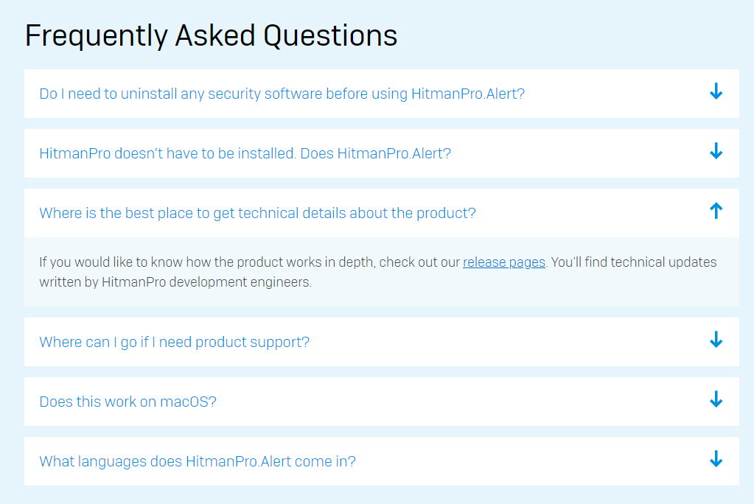Expand "What languages does HitmanPro.Alert come in?"
Image resolution: width=754 pixels, height=504 pixels.
tap(198, 462)
